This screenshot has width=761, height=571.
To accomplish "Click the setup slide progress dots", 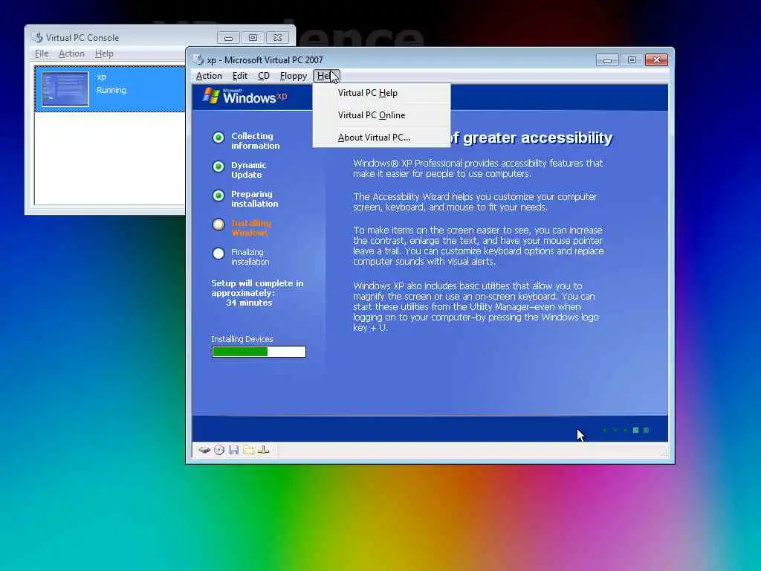I will (x=625, y=430).
